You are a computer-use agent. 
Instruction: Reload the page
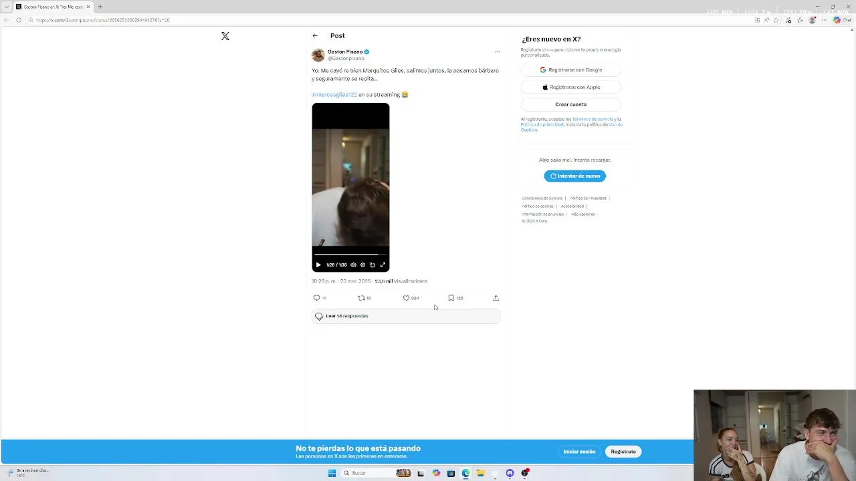click(x=18, y=20)
